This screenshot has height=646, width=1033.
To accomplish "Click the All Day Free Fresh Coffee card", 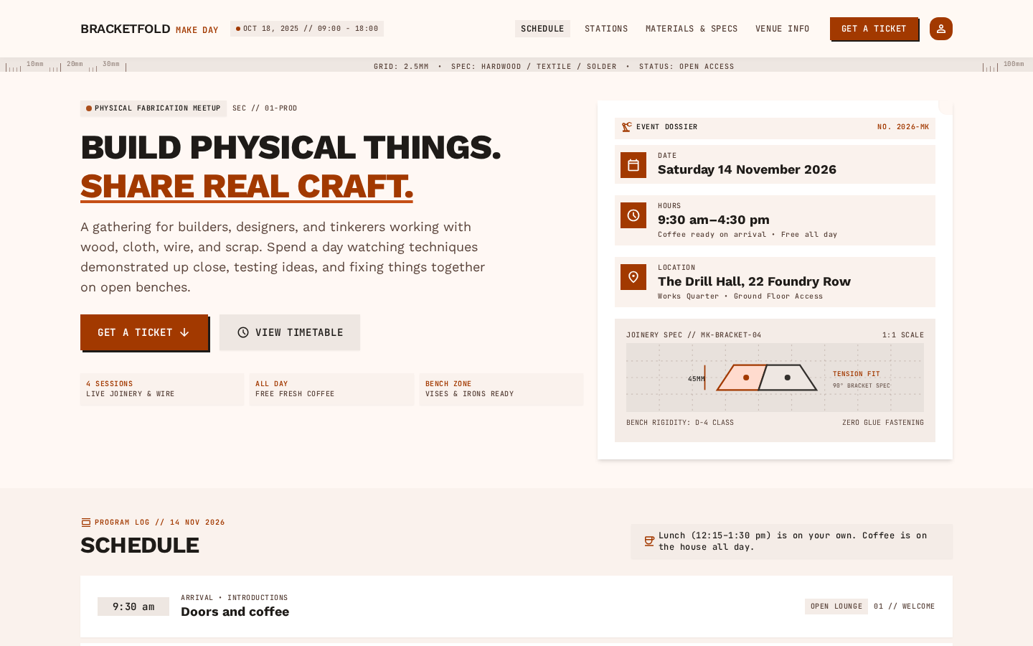I will coord(331,389).
